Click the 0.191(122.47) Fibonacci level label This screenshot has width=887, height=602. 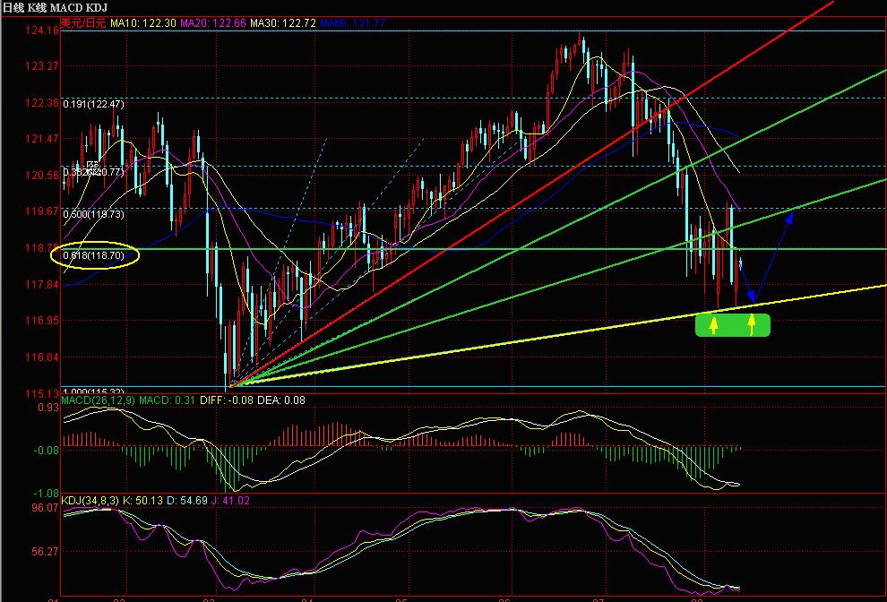[93, 104]
